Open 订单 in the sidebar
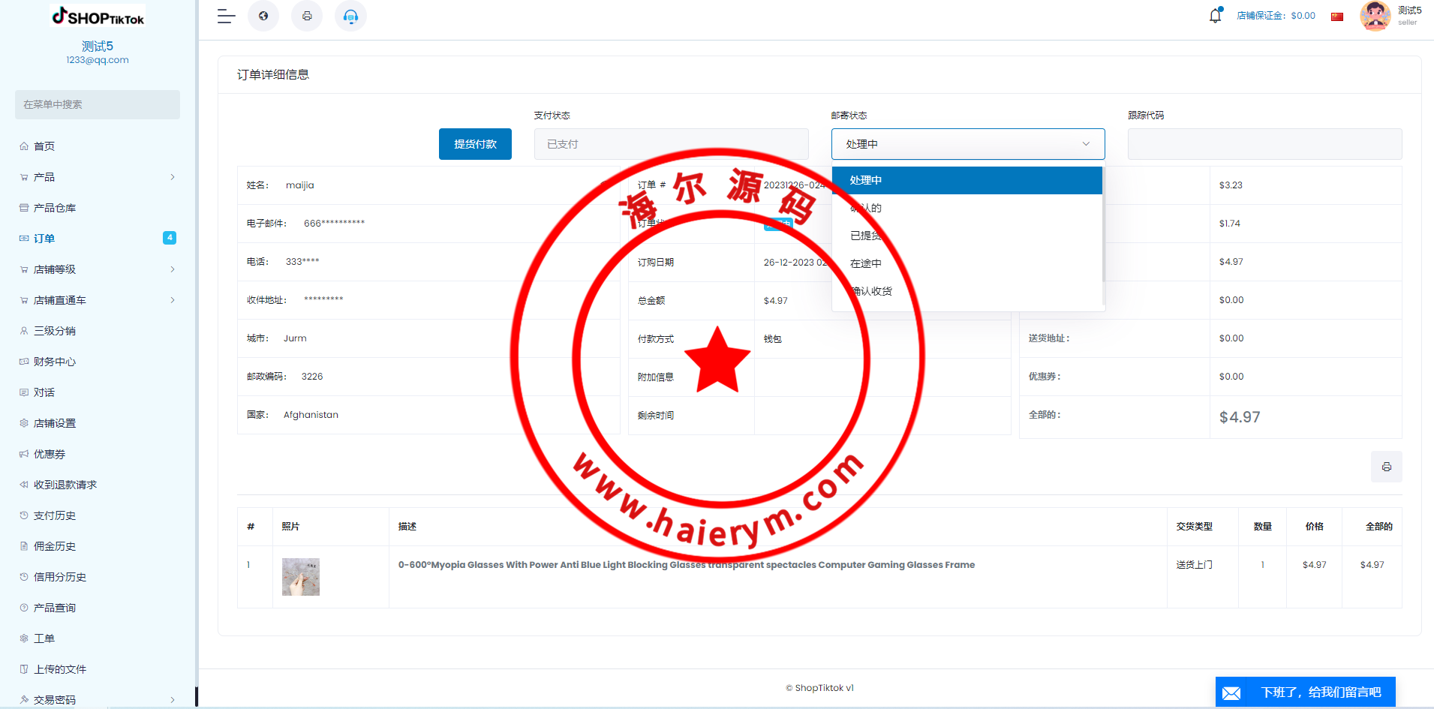Viewport: 1434px width, 709px height. [44, 239]
